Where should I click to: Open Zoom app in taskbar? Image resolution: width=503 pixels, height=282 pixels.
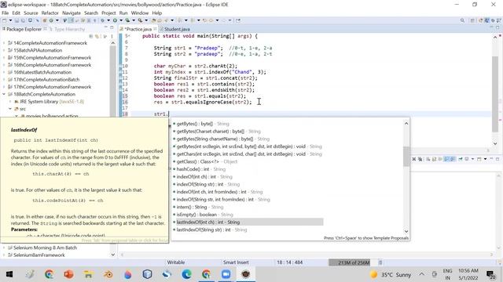pos(226,274)
